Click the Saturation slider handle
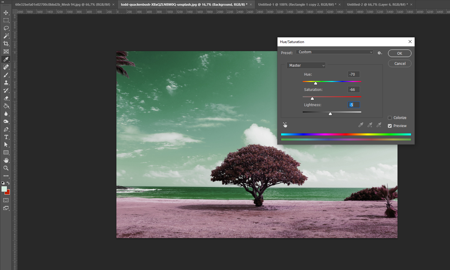450x270 pixels. coord(312,98)
